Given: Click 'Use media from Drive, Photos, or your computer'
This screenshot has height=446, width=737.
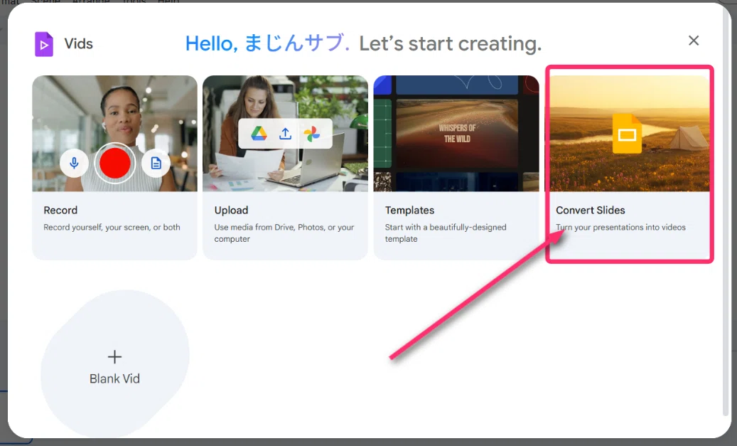Looking at the screenshot, I should point(284,233).
